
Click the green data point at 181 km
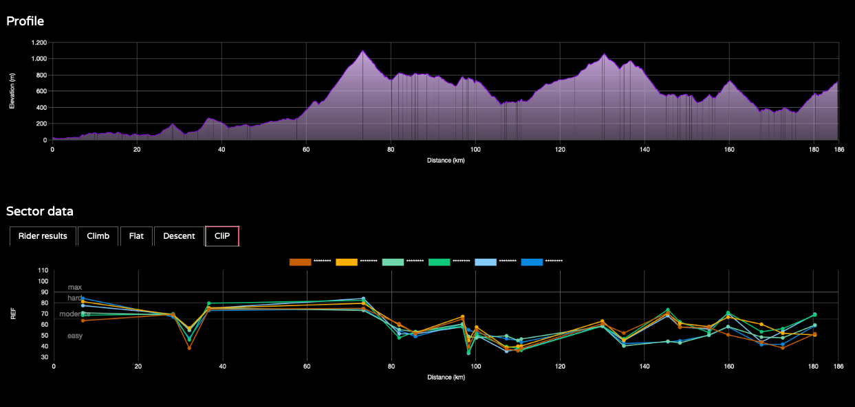pyautogui.click(x=814, y=314)
